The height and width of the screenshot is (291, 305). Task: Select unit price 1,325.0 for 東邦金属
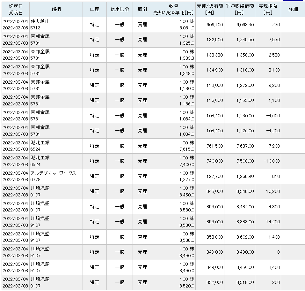(187, 43)
